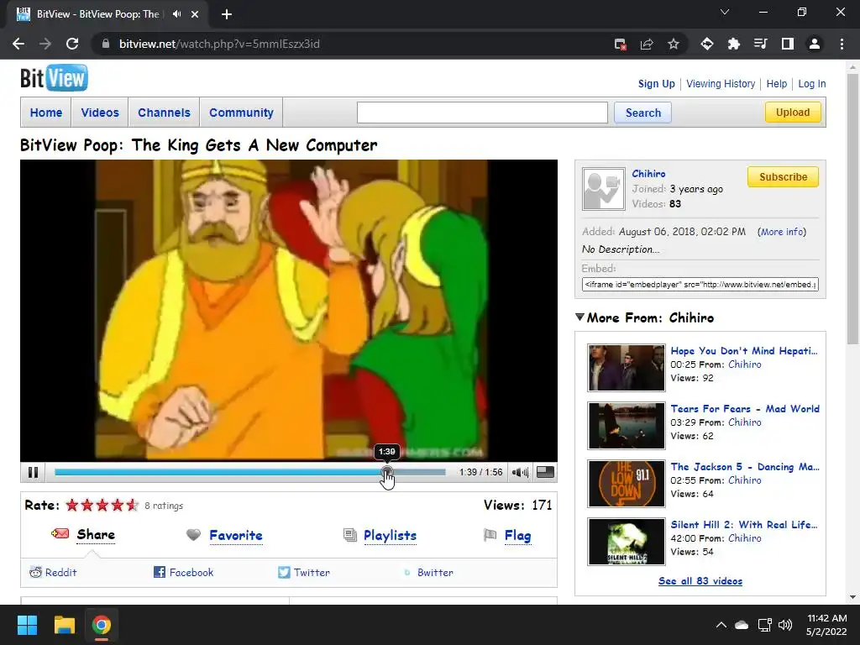Open the Tears For Fears - Mad World link

click(745, 409)
